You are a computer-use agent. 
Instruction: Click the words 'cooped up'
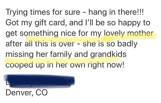[25, 65]
